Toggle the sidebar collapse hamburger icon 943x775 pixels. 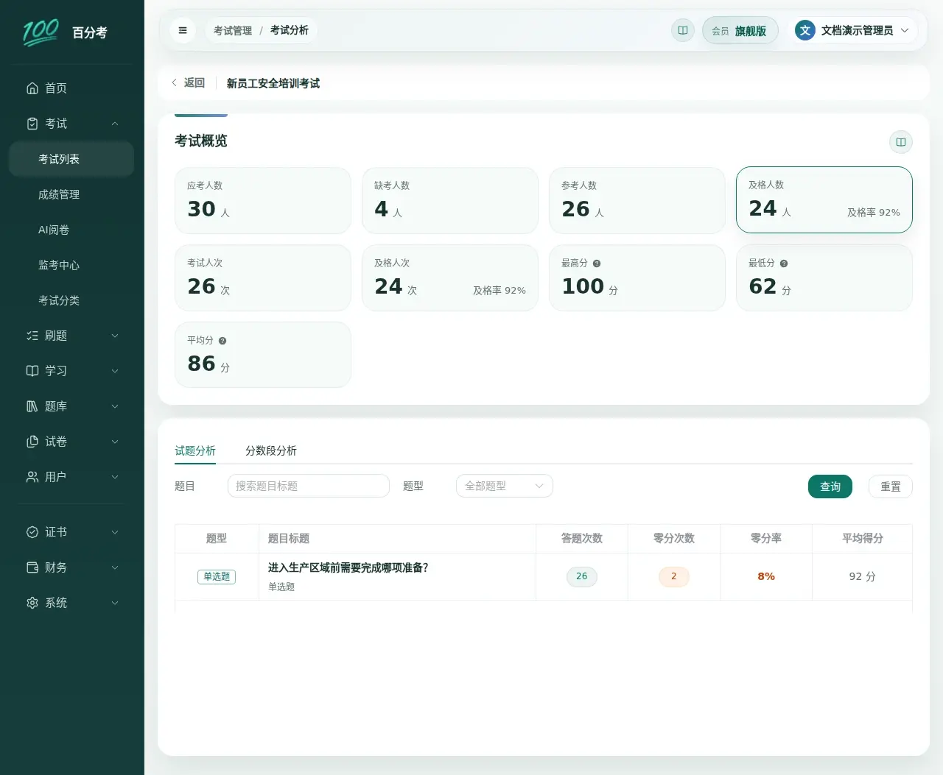(x=183, y=30)
